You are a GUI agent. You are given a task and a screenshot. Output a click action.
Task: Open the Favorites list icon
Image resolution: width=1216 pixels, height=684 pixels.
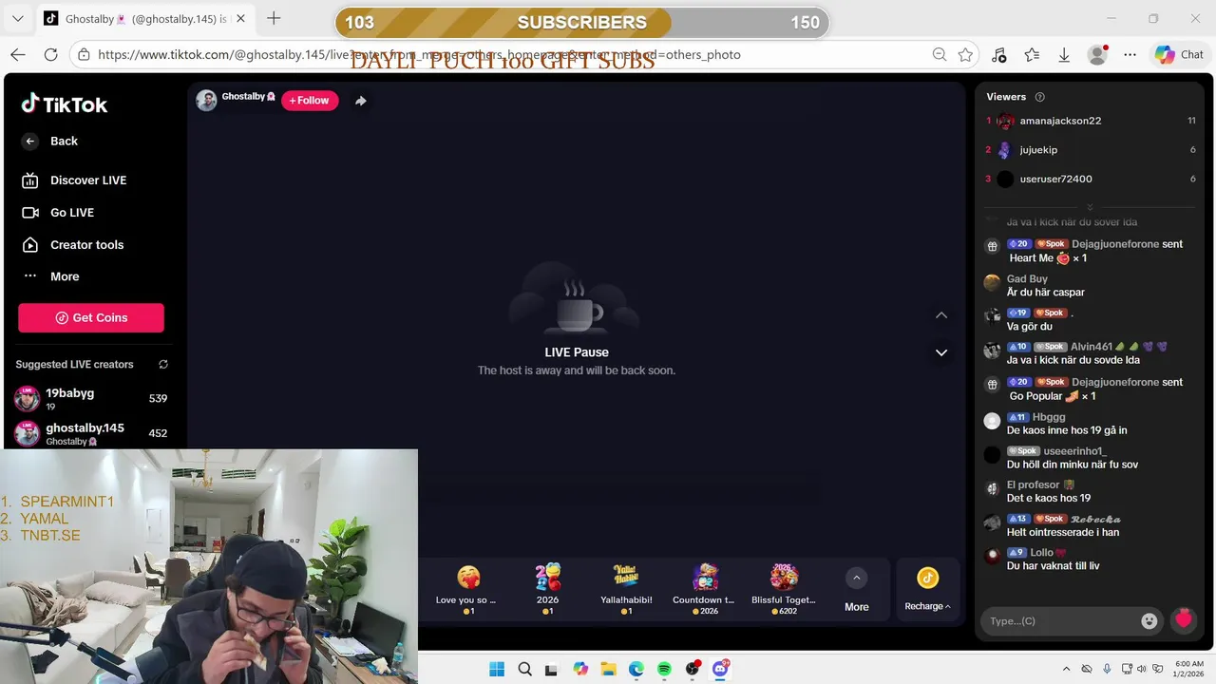point(1032,55)
